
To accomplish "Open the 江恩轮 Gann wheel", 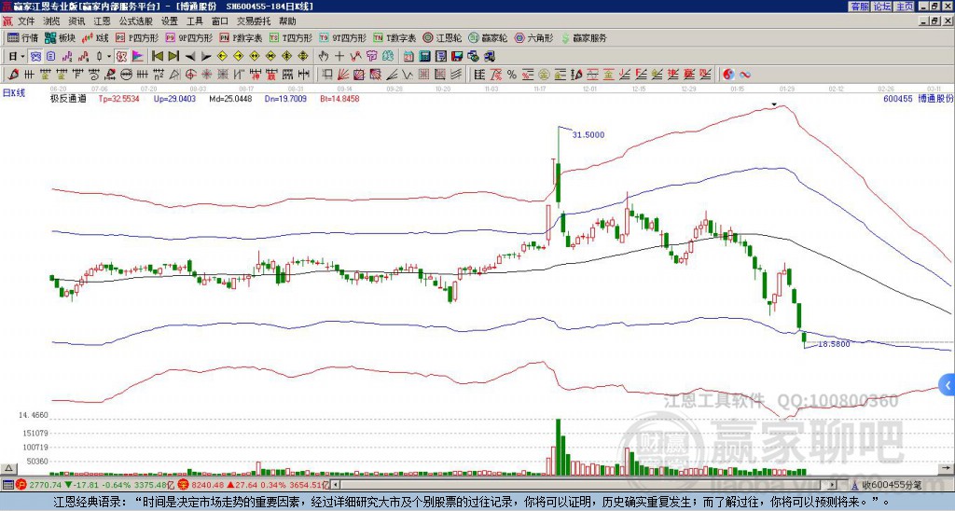I will [442, 37].
